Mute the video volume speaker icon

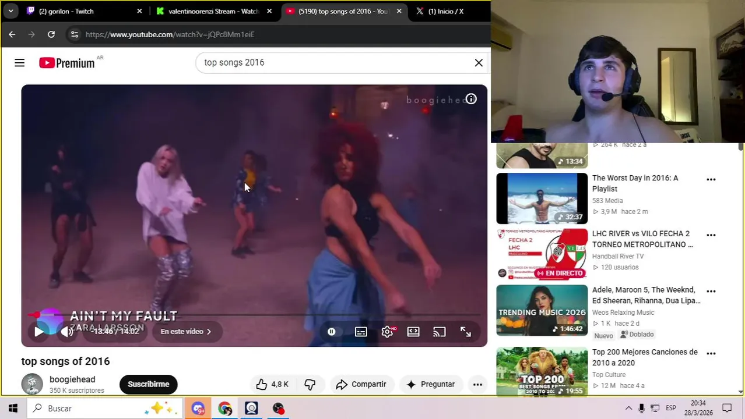pyautogui.click(x=67, y=332)
